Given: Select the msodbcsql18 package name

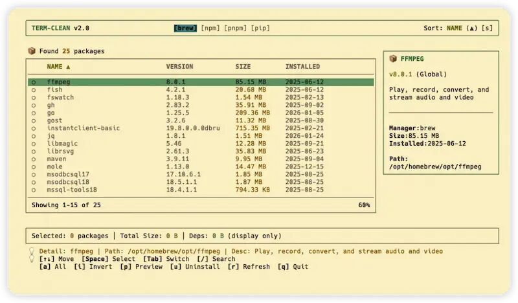Looking at the screenshot, I should 68,182.
